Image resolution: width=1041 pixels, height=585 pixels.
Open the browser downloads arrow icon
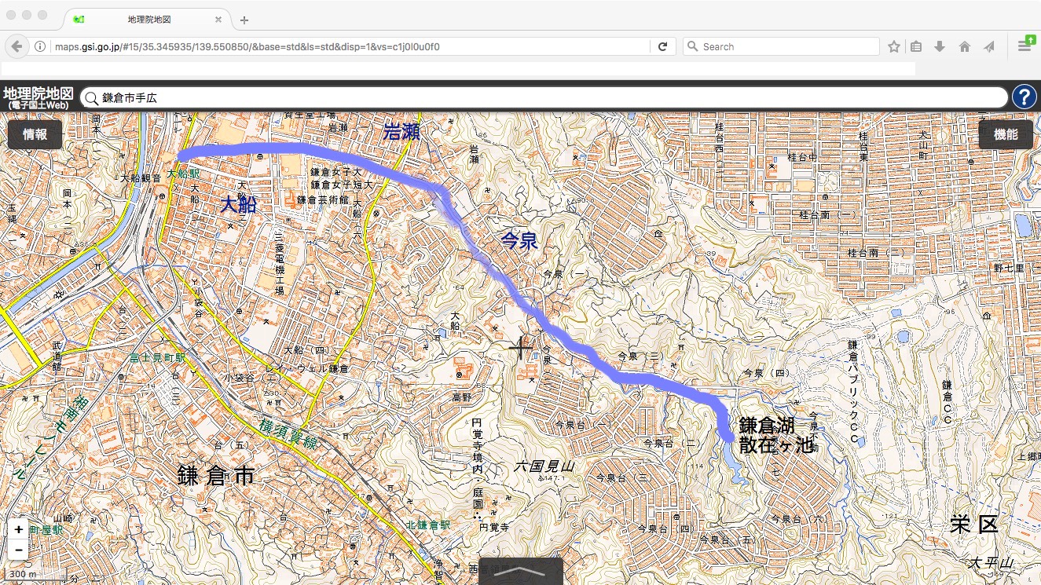[940, 46]
